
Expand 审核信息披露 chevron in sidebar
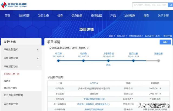38,58
